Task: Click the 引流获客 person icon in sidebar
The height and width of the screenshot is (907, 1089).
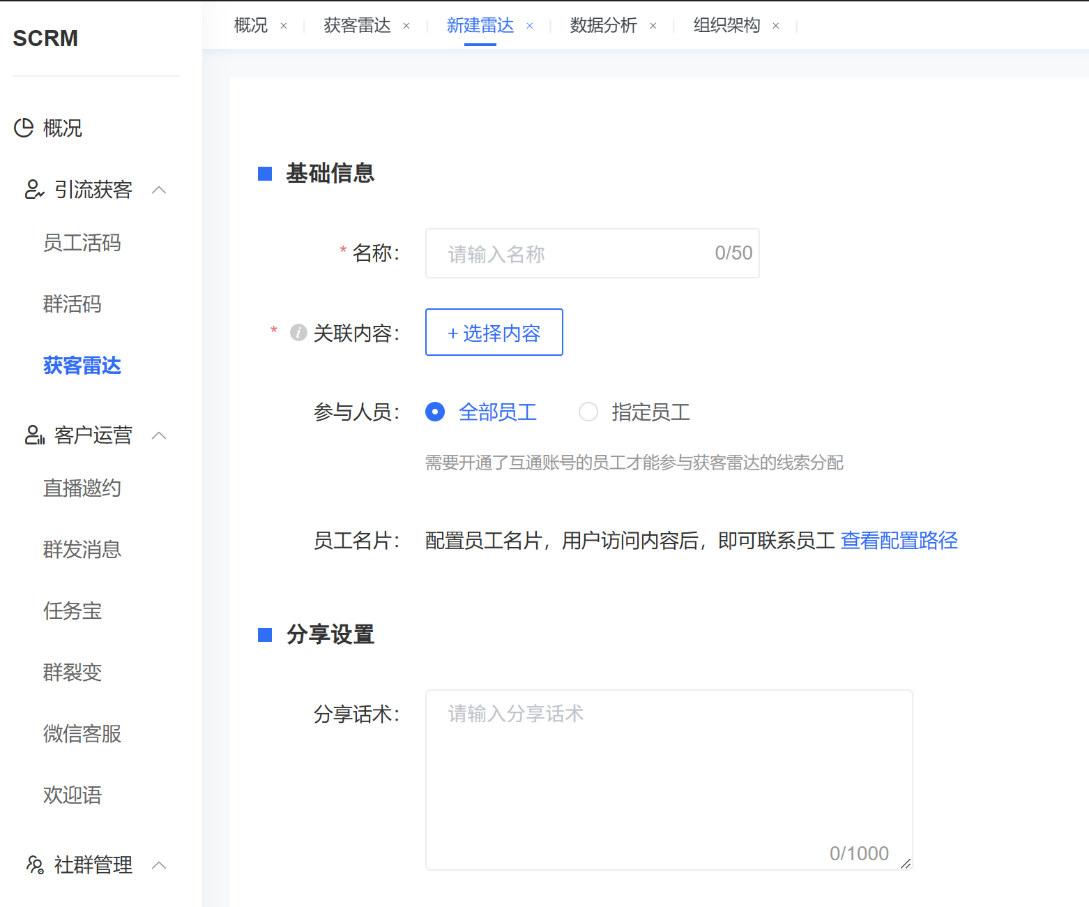Action: point(34,189)
